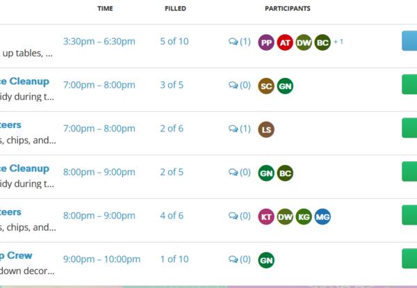Image resolution: width=417 pixels, height=288 pixels.
Task: Click the KT participant avatar
Action: click(266, 216)
